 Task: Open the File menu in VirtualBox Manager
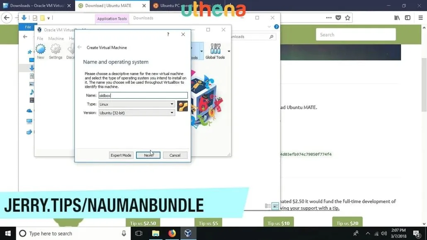coord(40,39)
